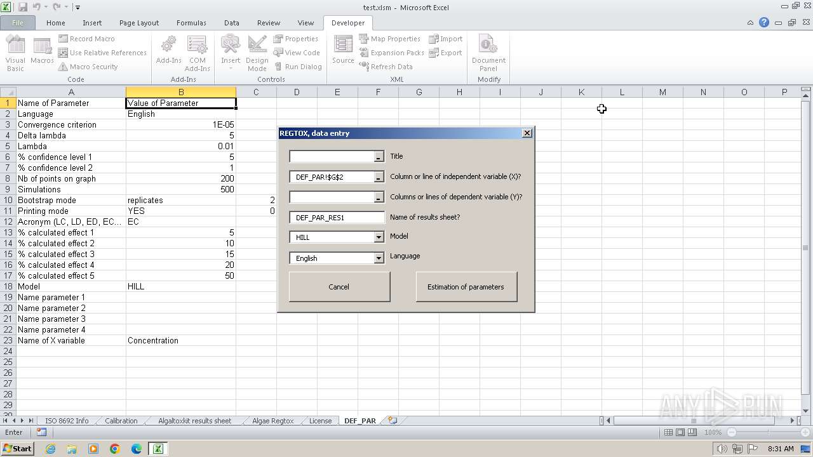813x457 pixels.
Task: Click Save in Quick Access Toolbar
Action: pyautogui.click(x=23, y=7)
